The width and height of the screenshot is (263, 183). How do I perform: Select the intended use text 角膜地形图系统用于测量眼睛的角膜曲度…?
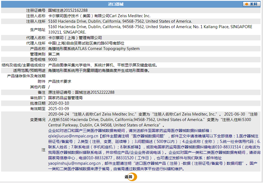[x=99, y=70]
